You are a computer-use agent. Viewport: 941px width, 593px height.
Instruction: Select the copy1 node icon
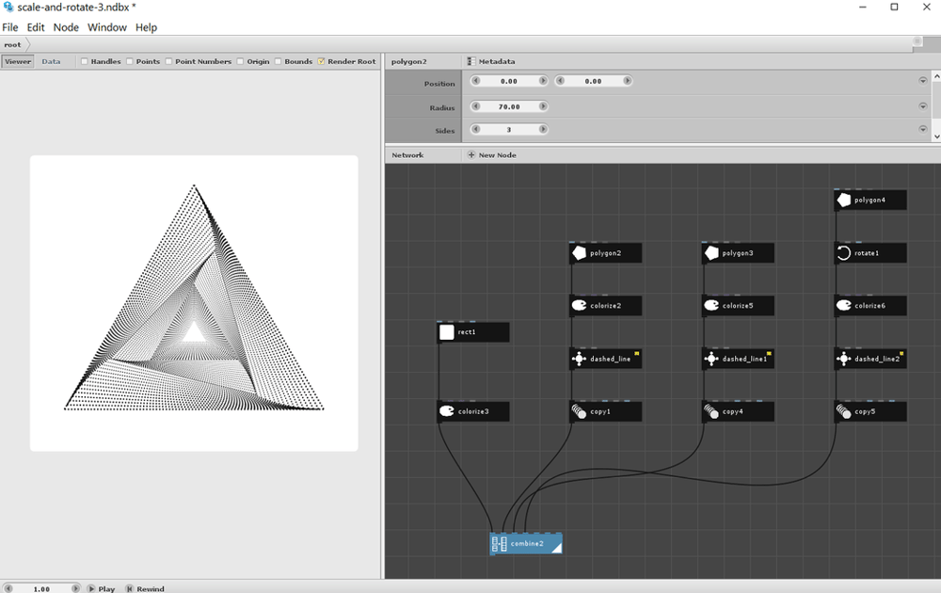pyautogui.click(x=579, y=411)
